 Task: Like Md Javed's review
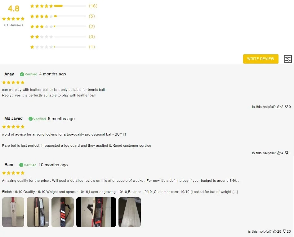pos(279,153)
